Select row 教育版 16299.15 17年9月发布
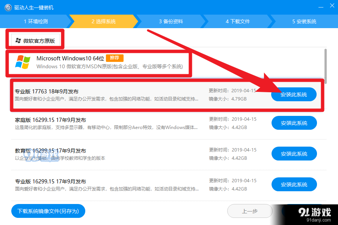The width and height of the screenshot is (338, 225). point(169,154)
